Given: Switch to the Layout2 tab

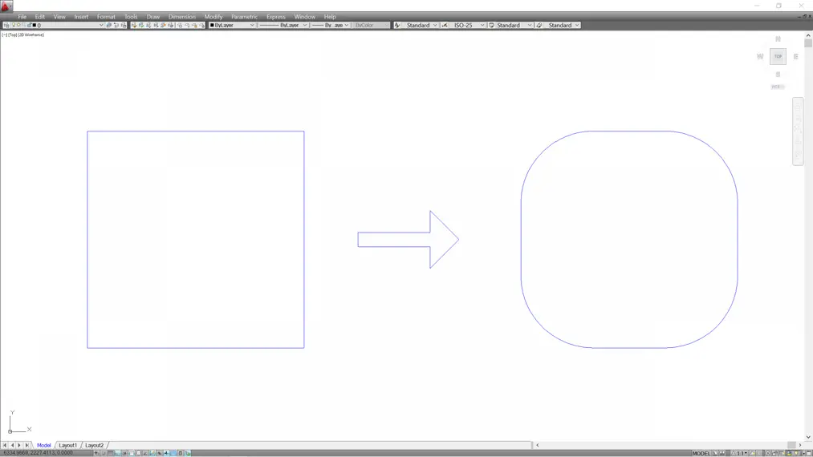Looking at the screenshot, I should [x=95, y=445].
